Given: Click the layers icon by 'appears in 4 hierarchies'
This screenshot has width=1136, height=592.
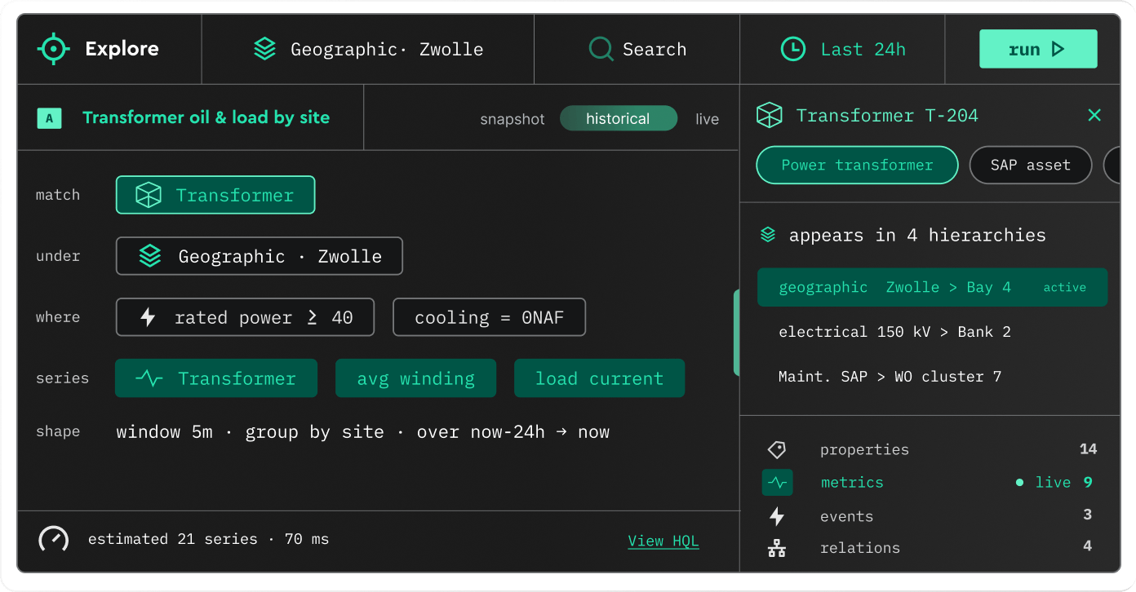Looking at the screenshot, I should point(768,235).
